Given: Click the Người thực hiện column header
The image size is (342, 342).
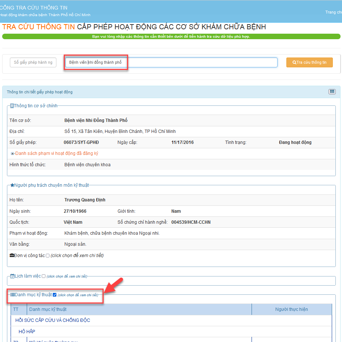Looking at the screenshot, I should pyautogui.click(x=291, y=309).
